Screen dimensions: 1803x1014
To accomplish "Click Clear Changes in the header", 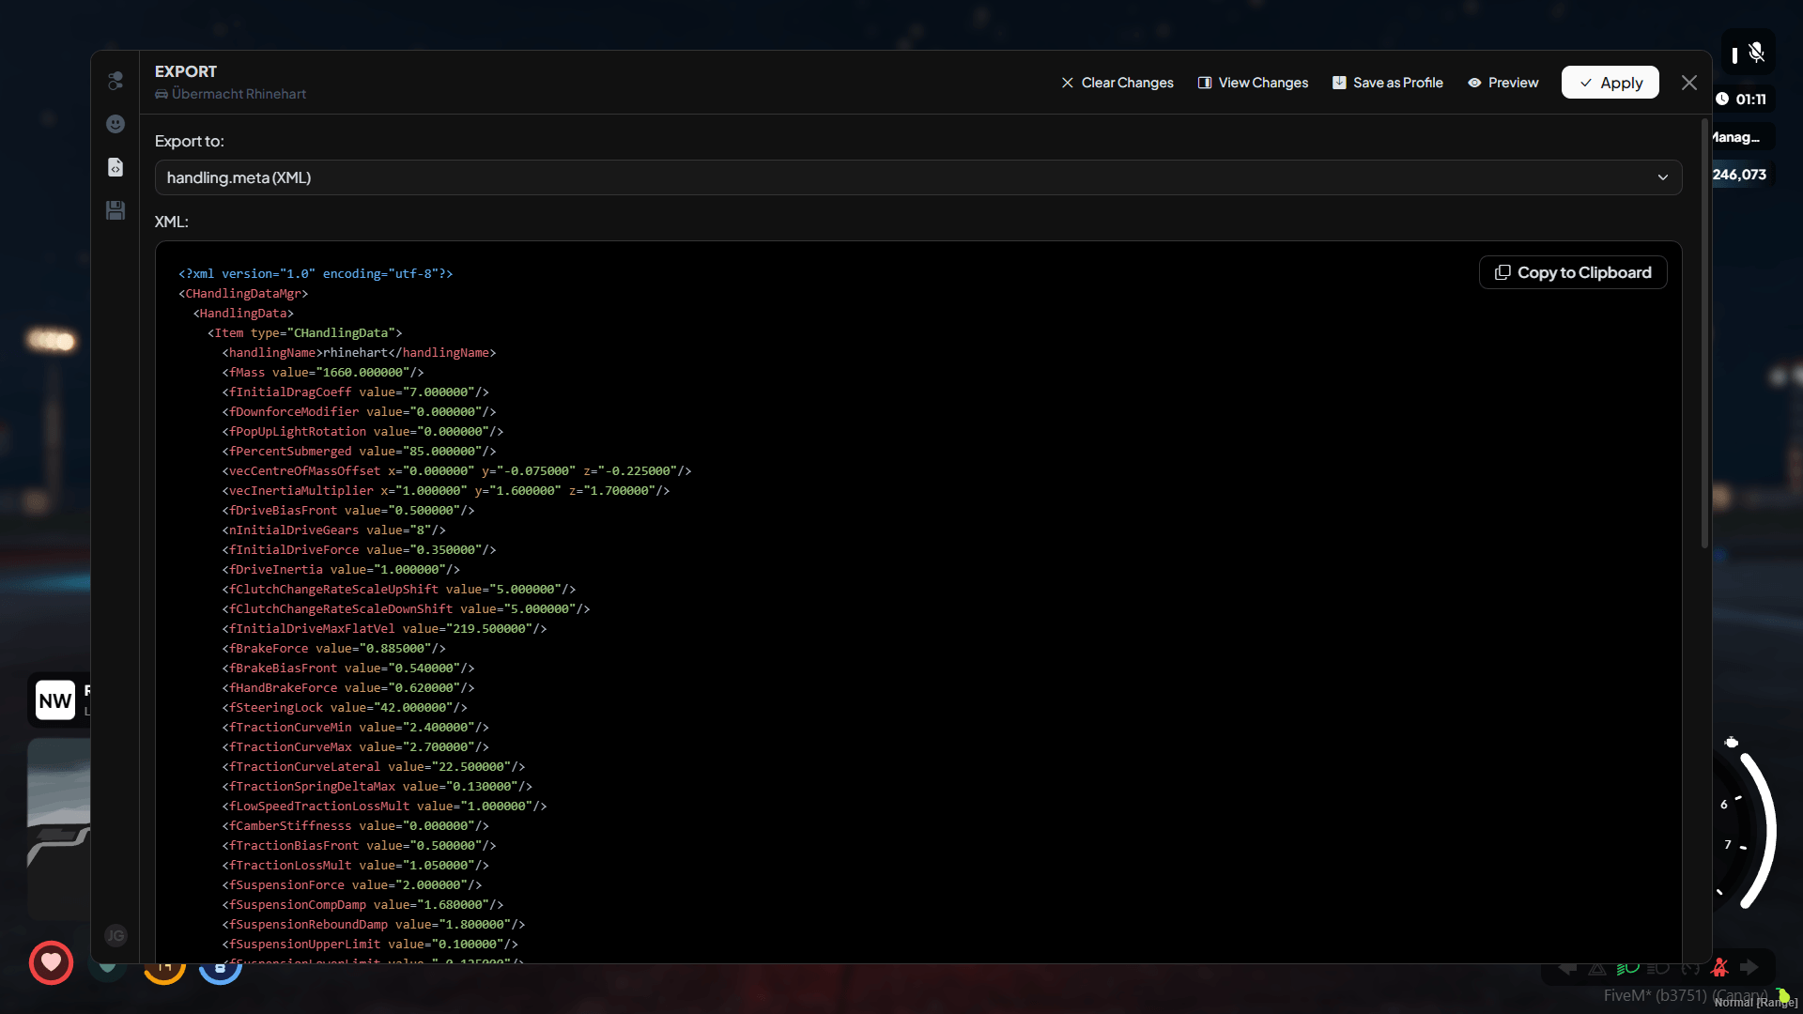I will (1117, 83).
